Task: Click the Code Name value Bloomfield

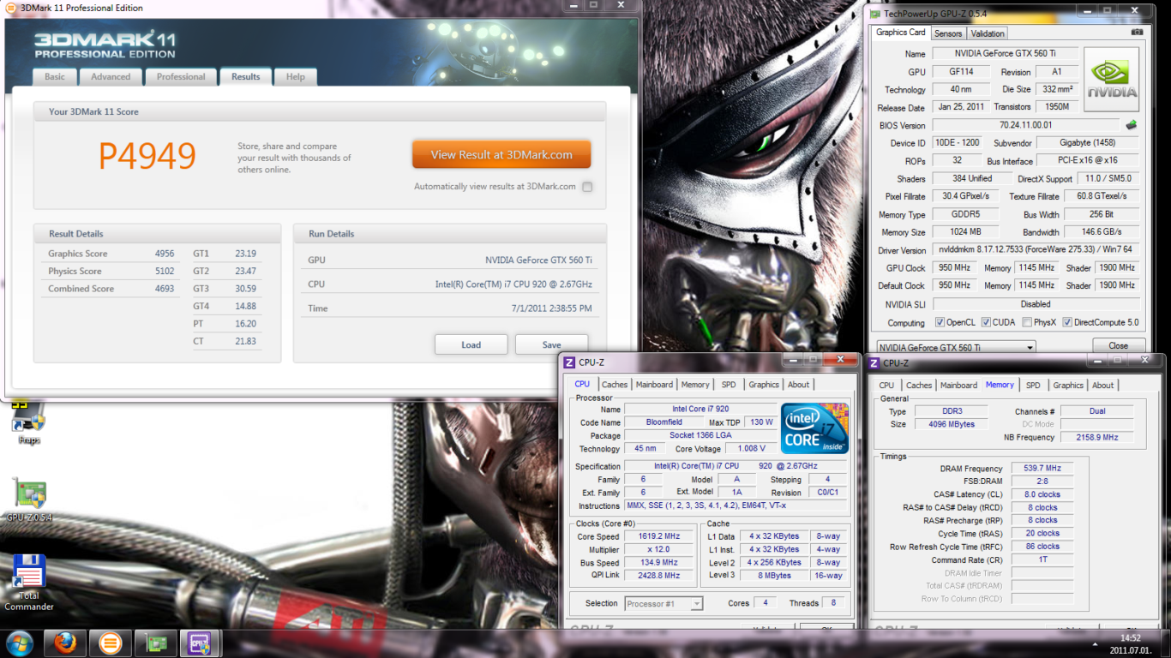Action: coord(664,422)
